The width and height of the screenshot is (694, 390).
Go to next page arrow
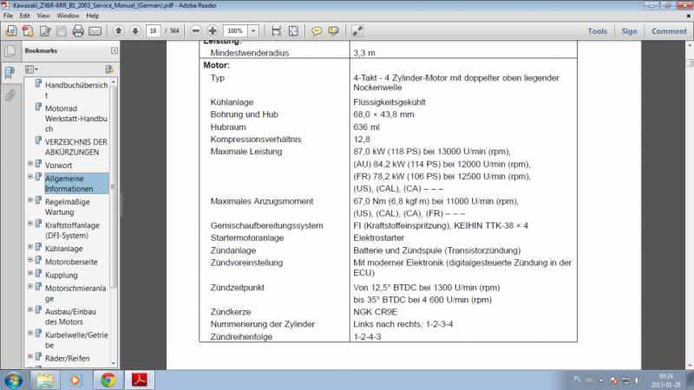tap(135, 31)
